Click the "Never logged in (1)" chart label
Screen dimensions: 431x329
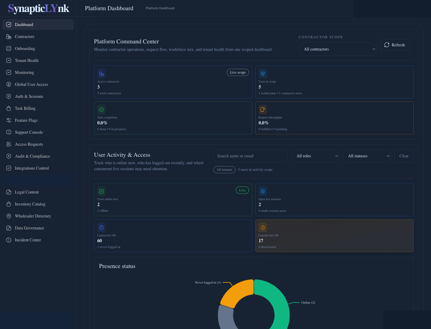coord(208,282)
